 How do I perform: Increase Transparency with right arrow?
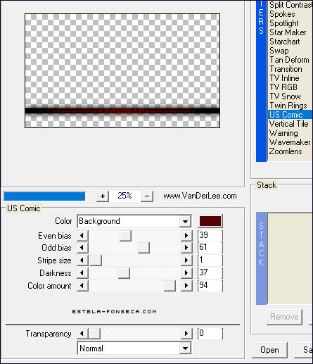coord(186,334)
